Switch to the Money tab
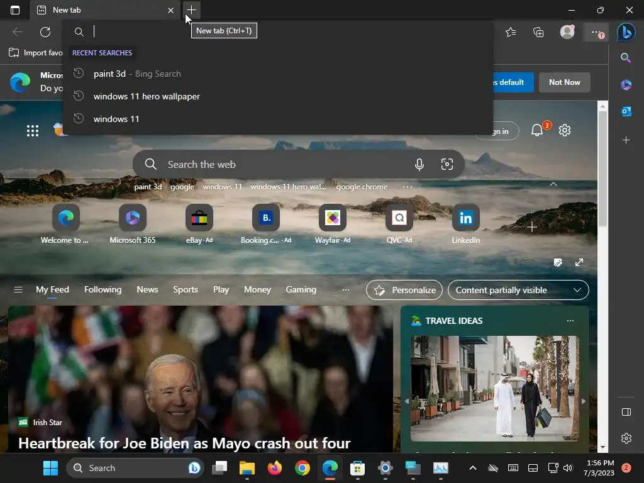Screen dimensions: 644x483 (x=257, y=289)
